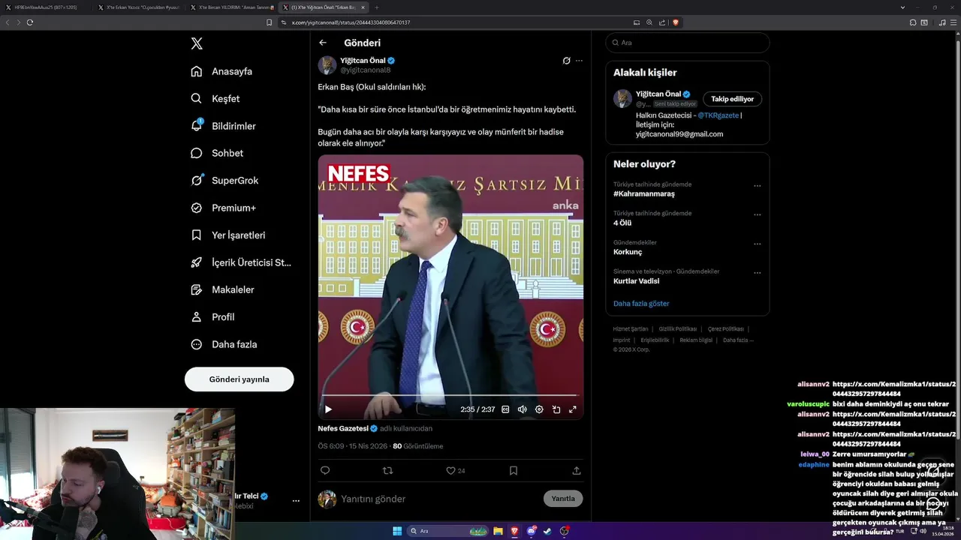Screen dimensions: 961x540
Task: Expand Daha fazla menu in sidebar
Action: 224,344
